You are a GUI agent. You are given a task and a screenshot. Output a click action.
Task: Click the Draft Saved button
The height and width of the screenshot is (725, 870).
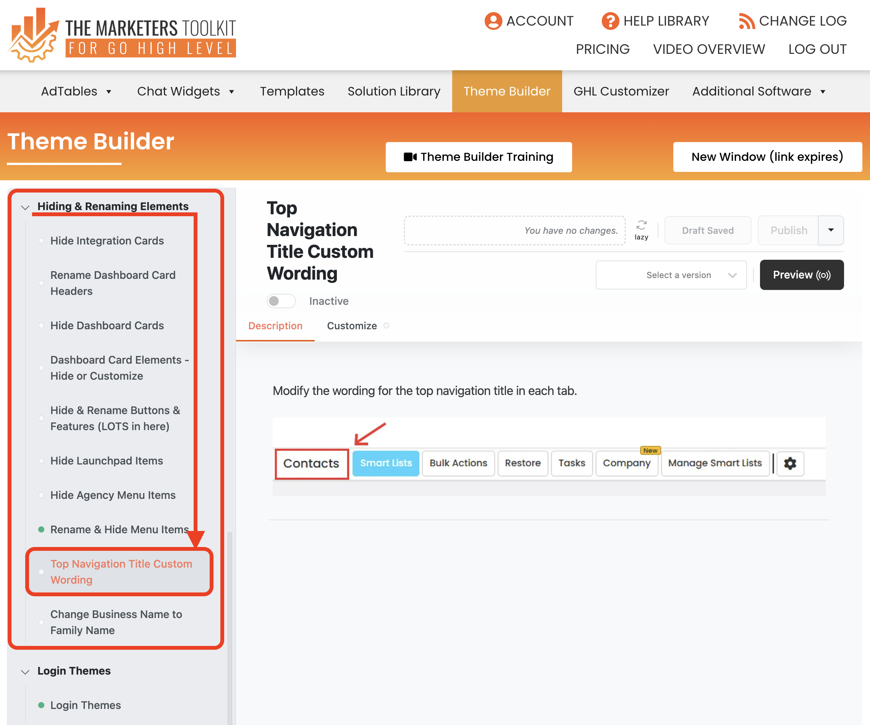(708, 230)
